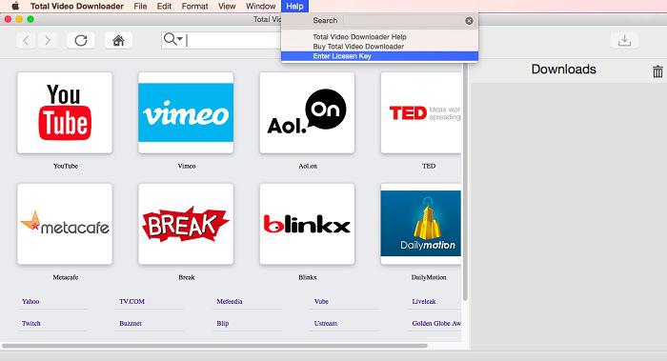Clear downloads with the trash icon

coord(657,71)
